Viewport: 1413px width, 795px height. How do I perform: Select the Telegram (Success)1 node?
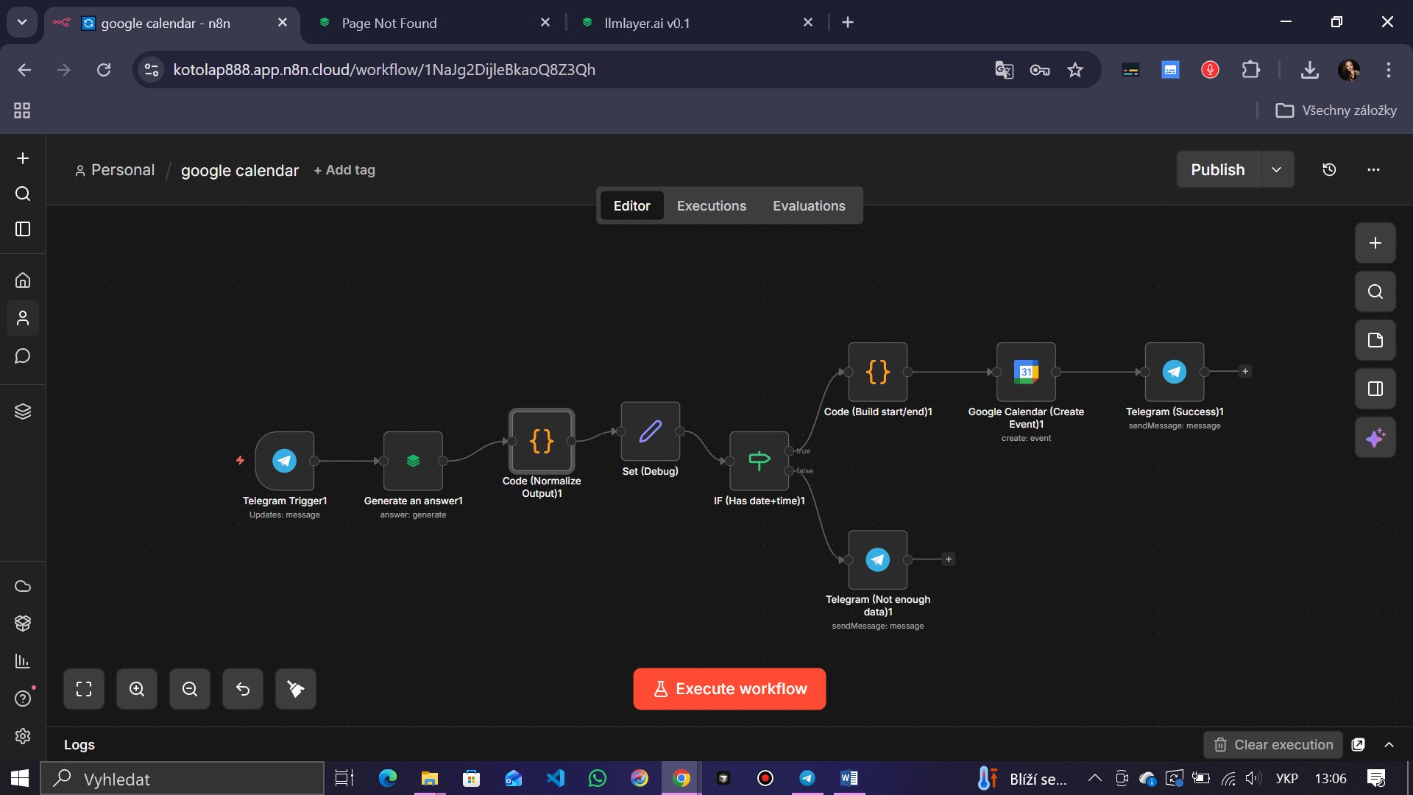tap(1175, 372)
